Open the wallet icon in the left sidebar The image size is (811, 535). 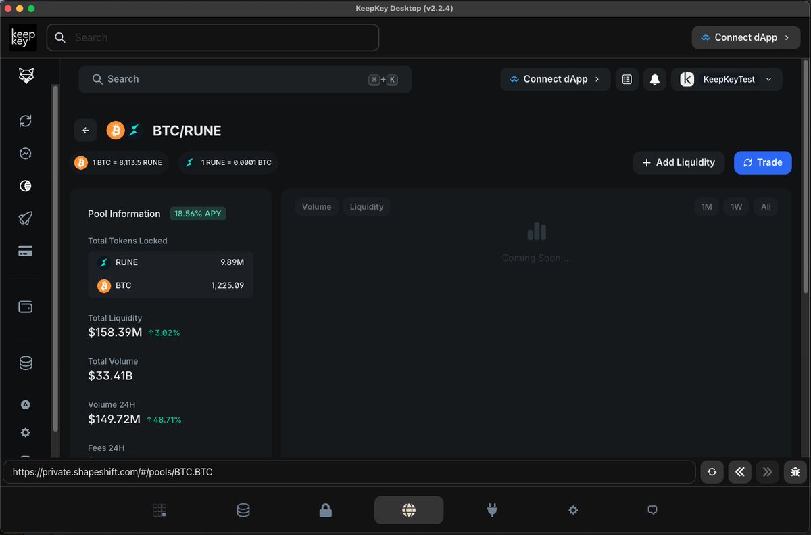click(25, 306)
